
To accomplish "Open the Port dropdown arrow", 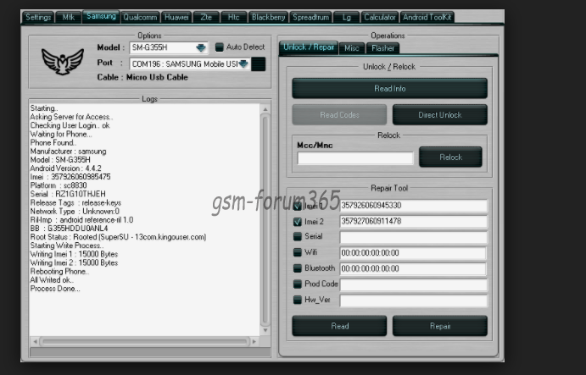I will (x=243, y=63).
